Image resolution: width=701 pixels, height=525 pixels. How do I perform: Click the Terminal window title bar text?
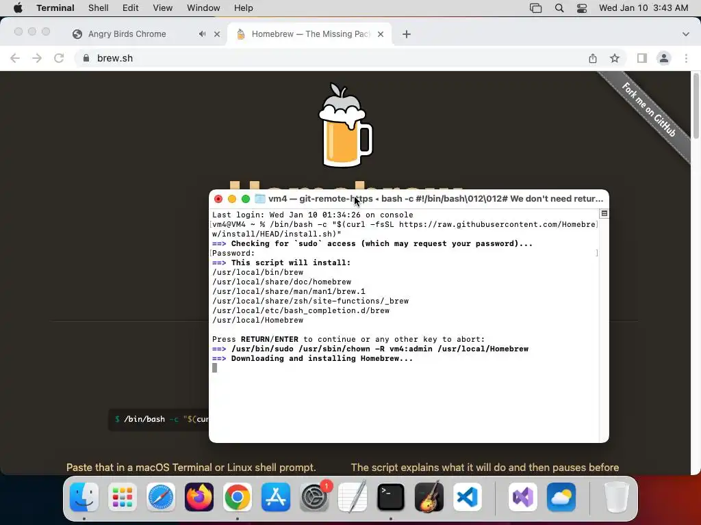click(x=435, y=199)
